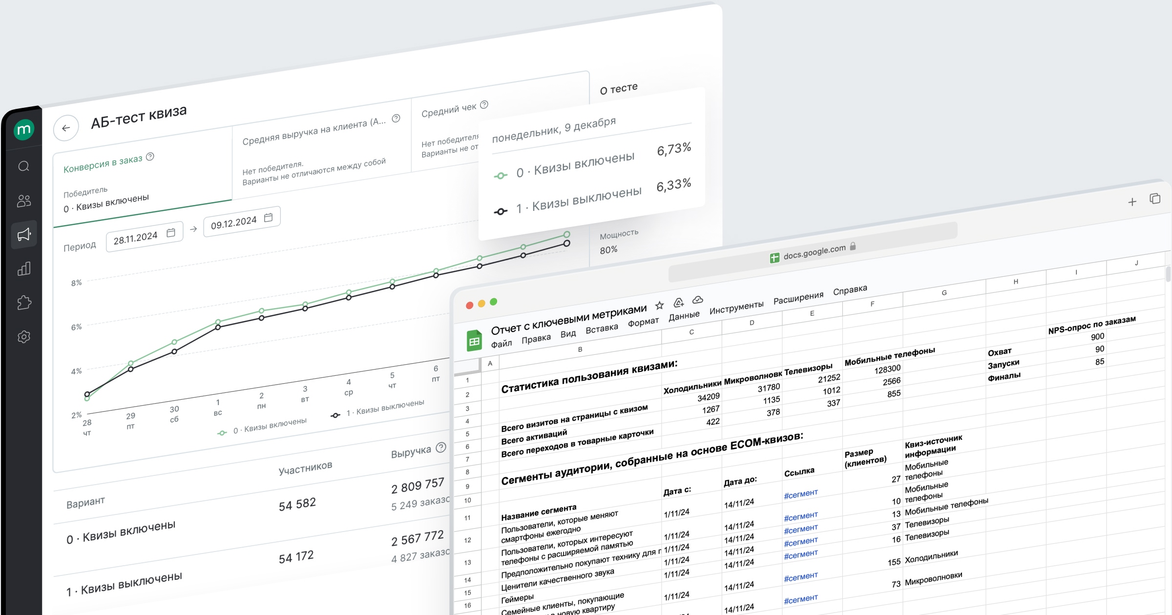Click the docs.google.com address bar
This screenshot has height=615, width=1172.
[x=813, y=252]
